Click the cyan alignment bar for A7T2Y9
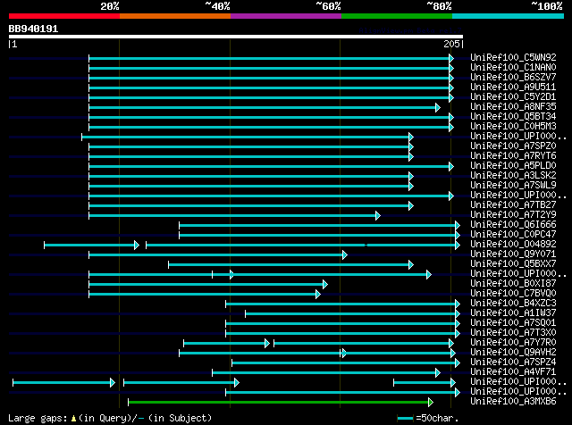 point(234,216)
